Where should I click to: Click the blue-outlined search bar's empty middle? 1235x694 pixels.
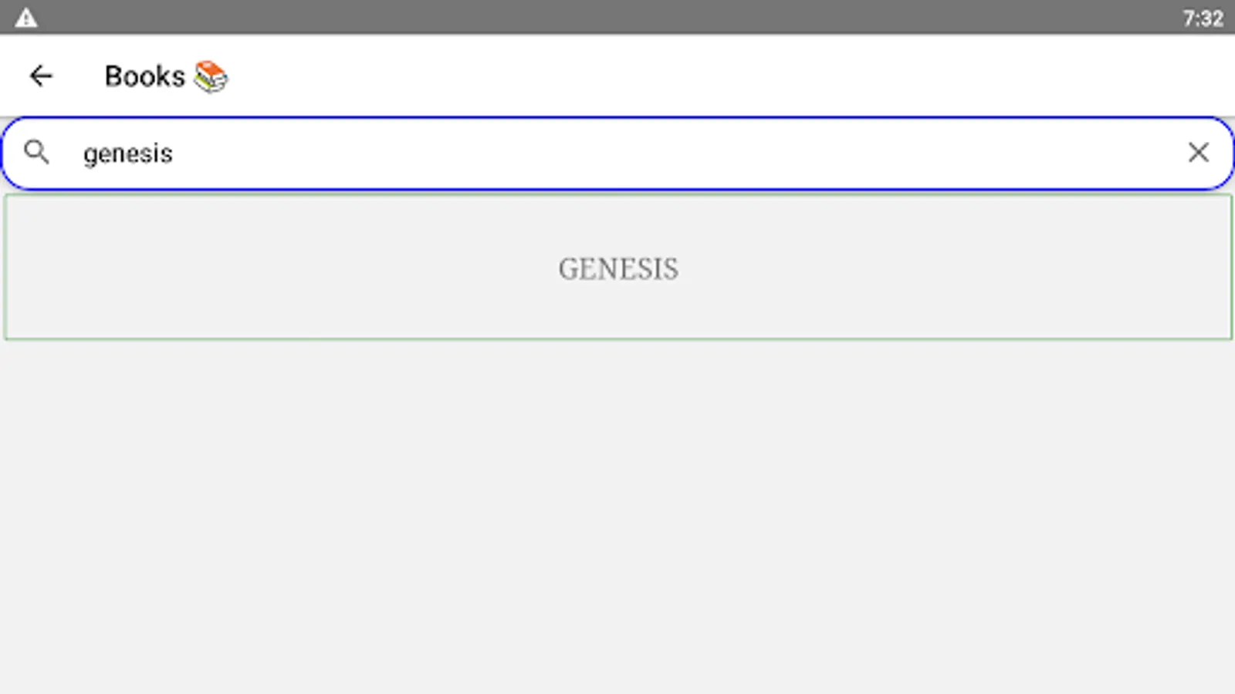pyautogui.click(x=679, y=153)
